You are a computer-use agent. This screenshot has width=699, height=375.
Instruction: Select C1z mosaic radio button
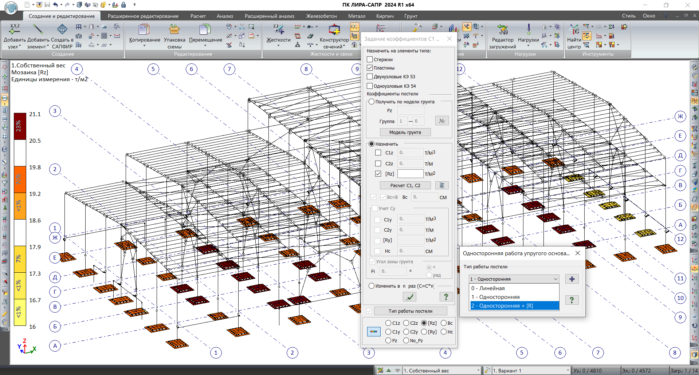[x=388, y=323]
